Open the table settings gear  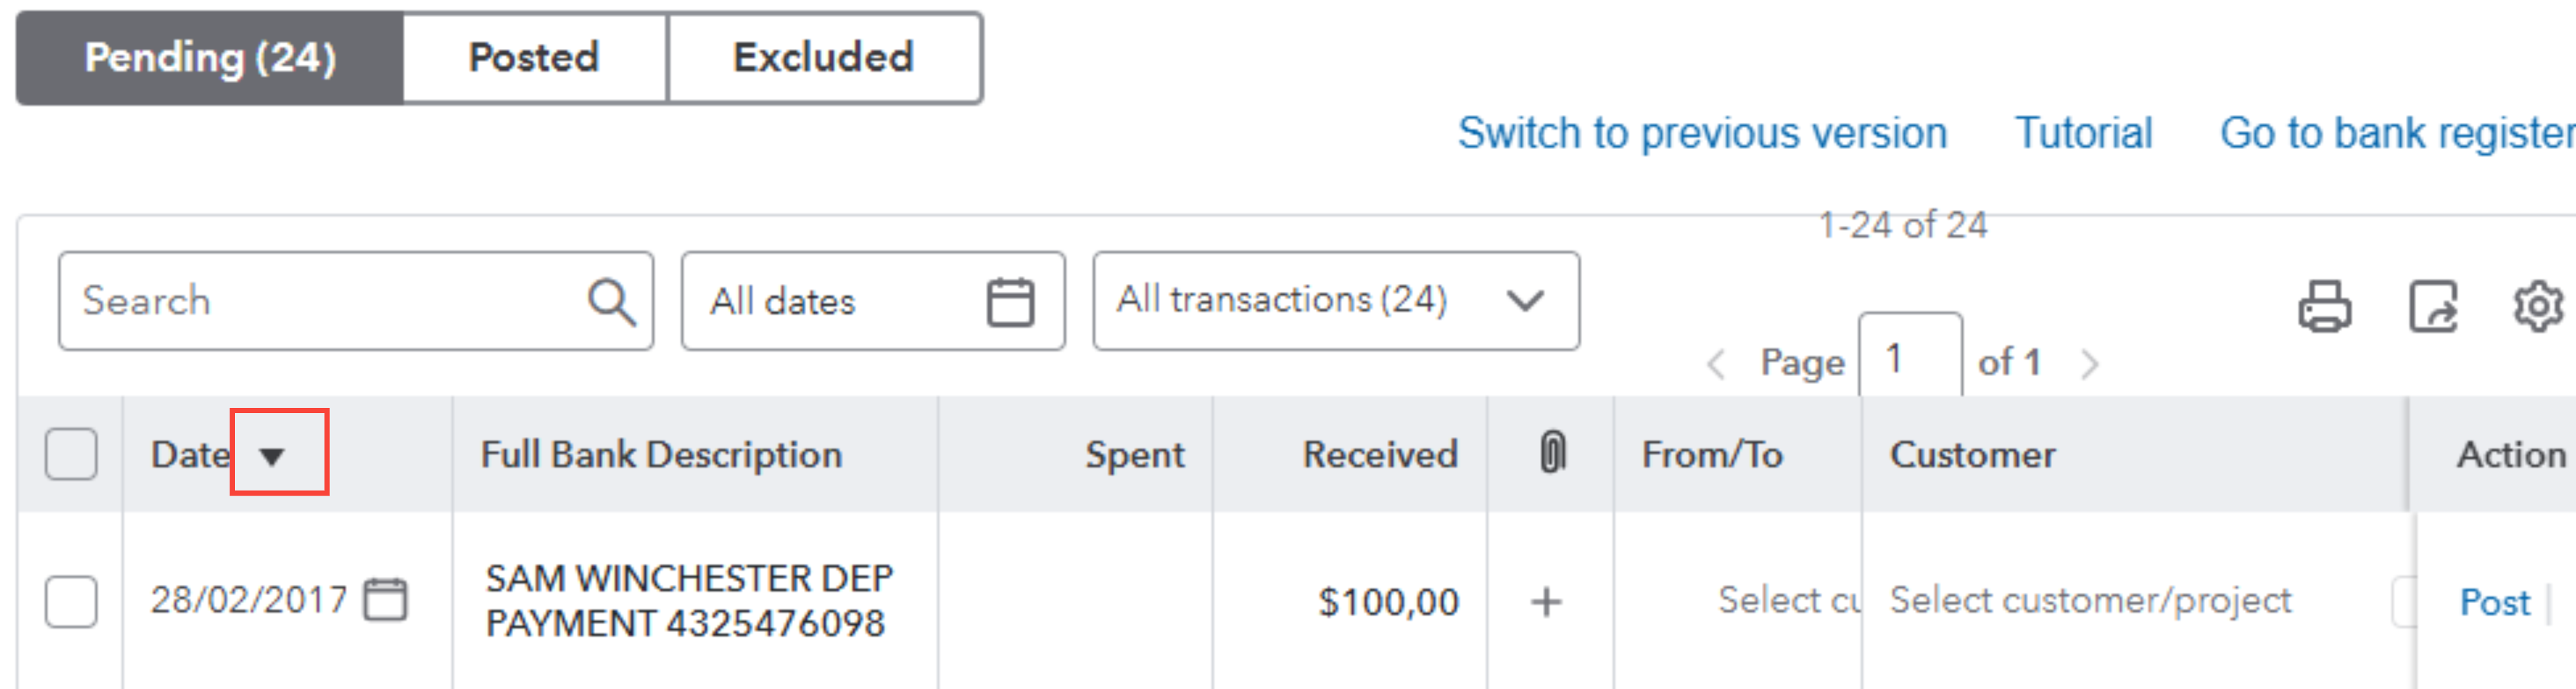pos(2537,305)
